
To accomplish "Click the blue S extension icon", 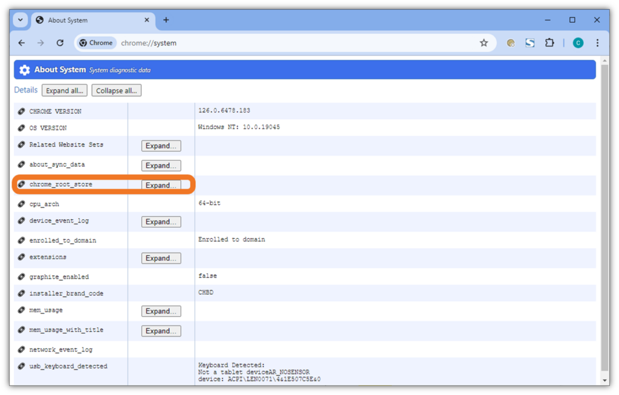I will tap(530, 43).
